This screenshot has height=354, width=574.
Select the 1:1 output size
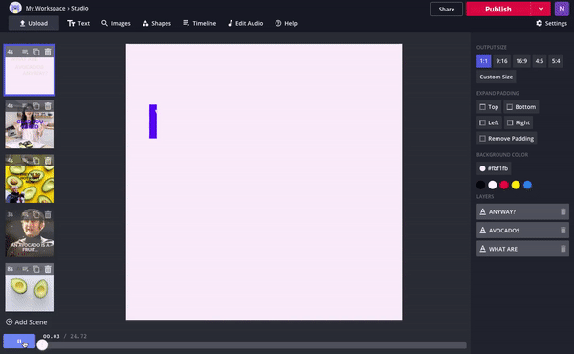click(483, 61)
